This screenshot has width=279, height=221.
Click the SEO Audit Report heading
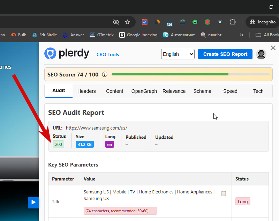(x=76, y=112)
